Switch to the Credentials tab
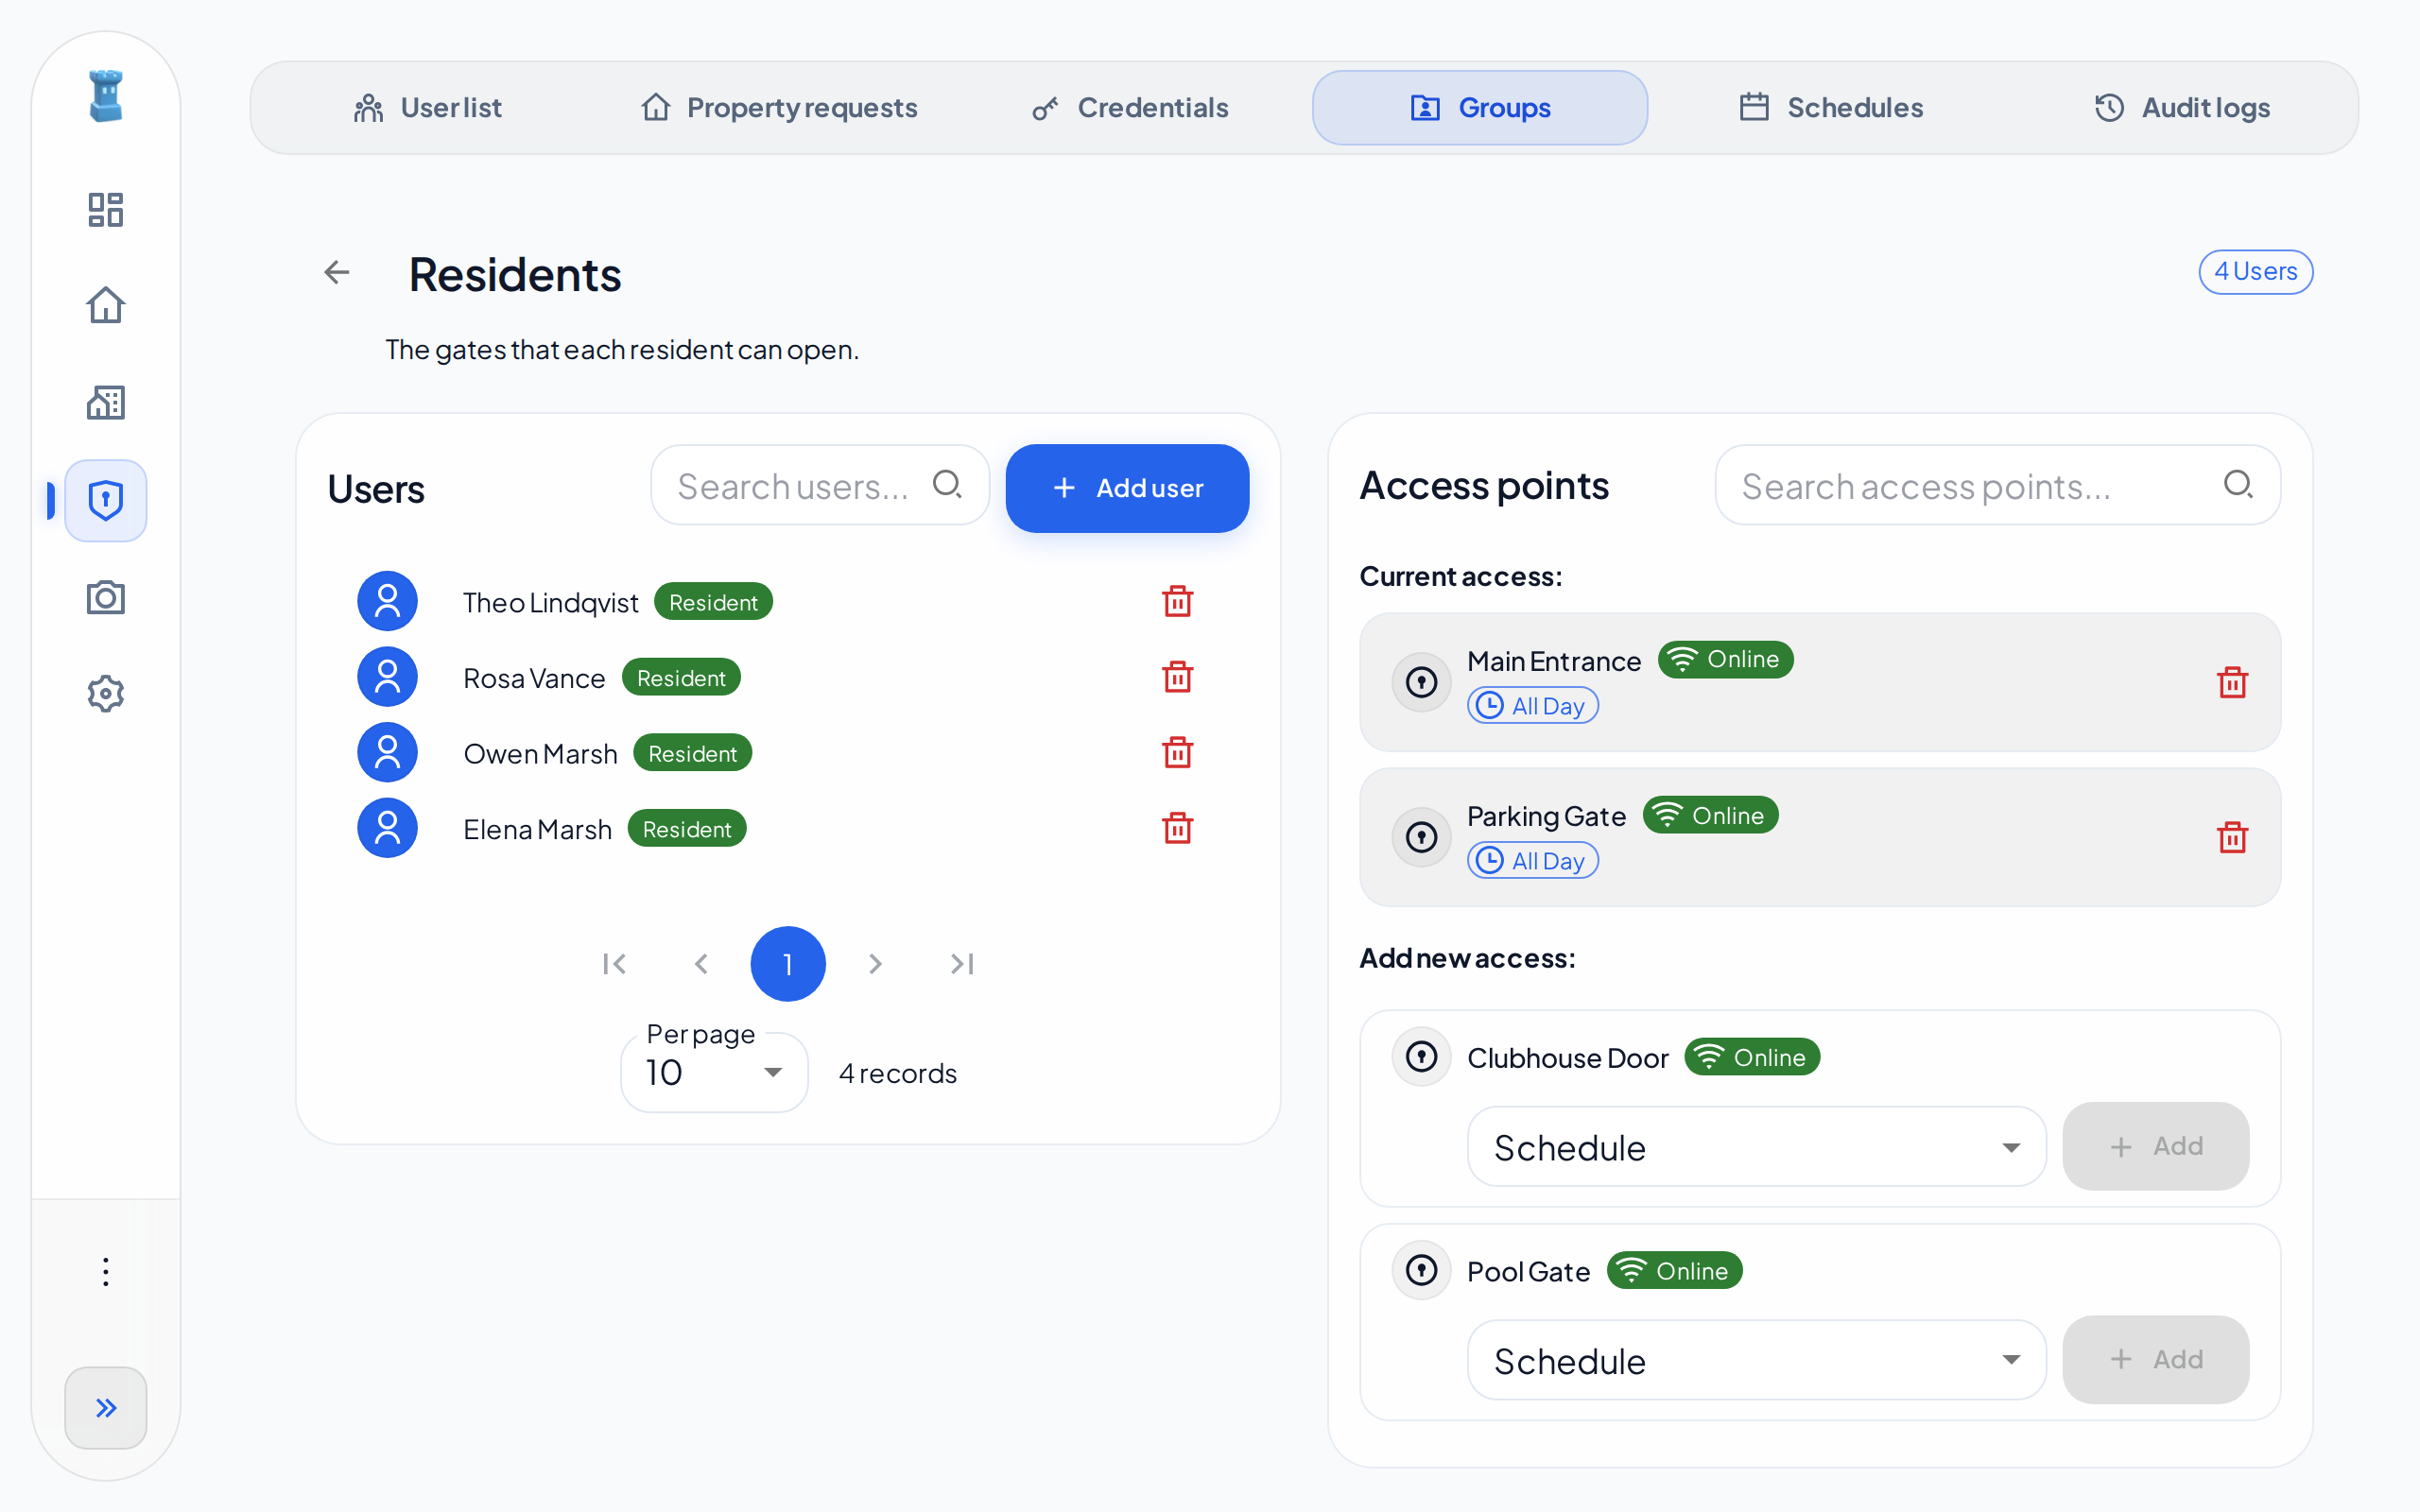2420x1512 pixels. pyautogui.click(x=1130, y=108)
